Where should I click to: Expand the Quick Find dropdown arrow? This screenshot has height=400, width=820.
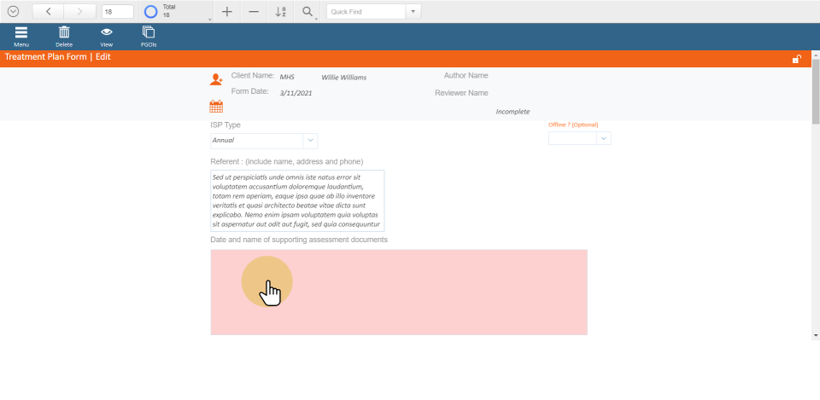[413, 12]
